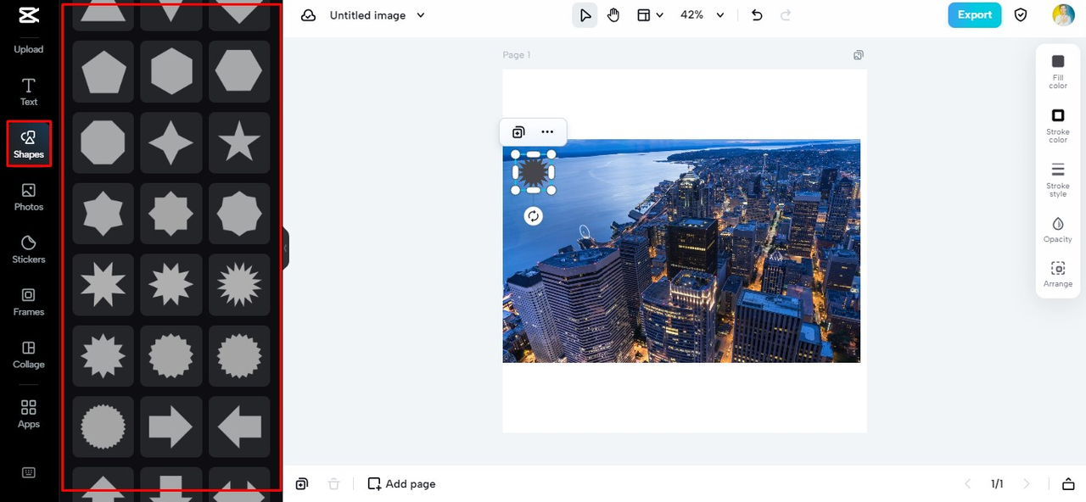
Task: Open Stroke color options
Action: point(1058,126)
